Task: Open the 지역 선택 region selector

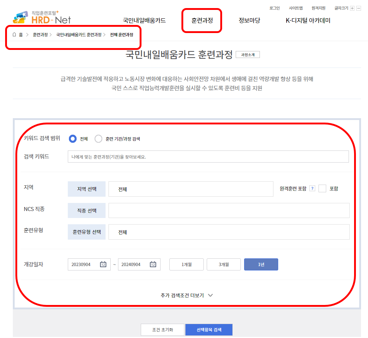Action: click(x=87, y=189)
